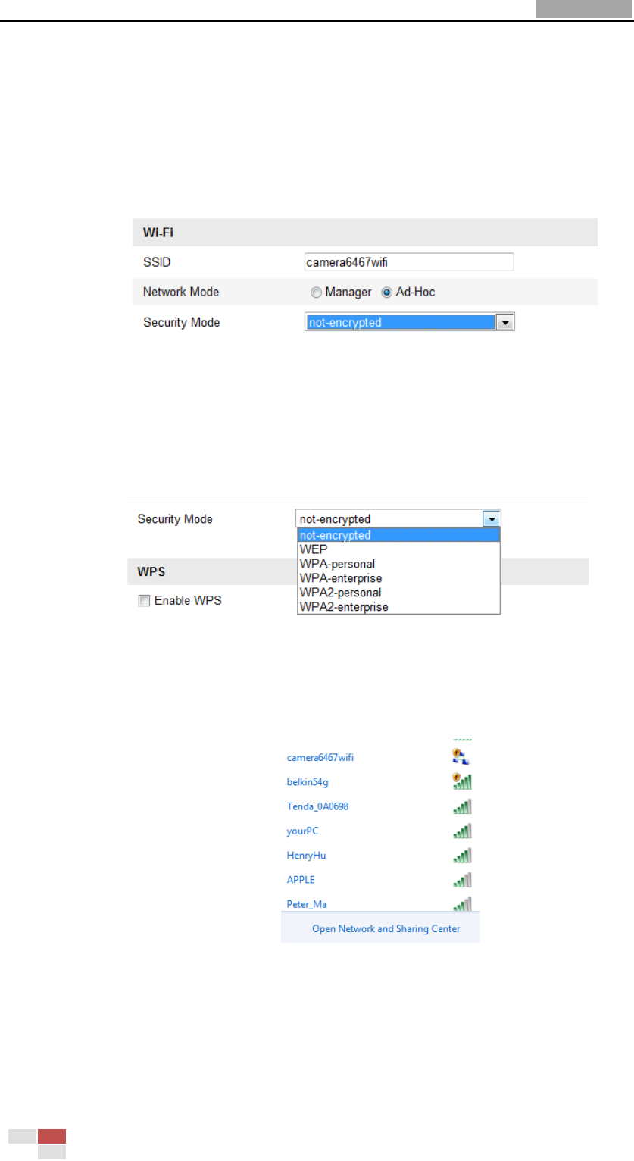This screenshot has height=1161, width=634.
Task: Click the SSID input field camera6467wifi
Action: coord(408,262)
